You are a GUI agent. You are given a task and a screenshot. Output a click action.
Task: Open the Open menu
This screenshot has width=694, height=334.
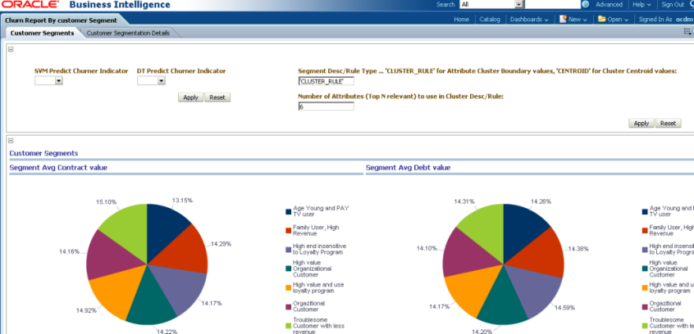point(618,20)
